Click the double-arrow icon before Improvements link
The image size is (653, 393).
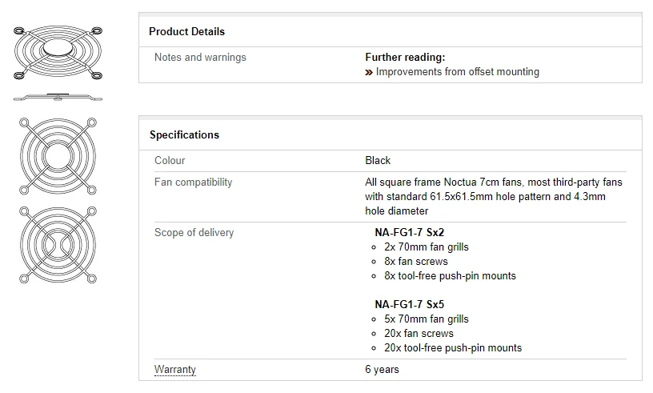(x=369, y=72)
